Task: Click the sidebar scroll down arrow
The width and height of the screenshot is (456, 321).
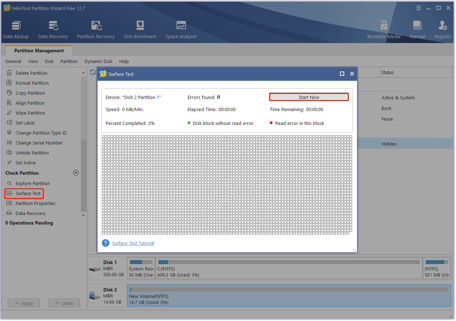Action: tap(83, 215)
